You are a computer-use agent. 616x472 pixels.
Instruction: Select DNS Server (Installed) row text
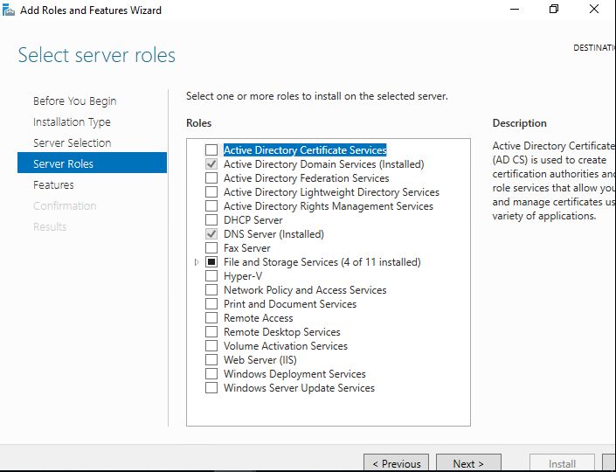pos(273,234)
